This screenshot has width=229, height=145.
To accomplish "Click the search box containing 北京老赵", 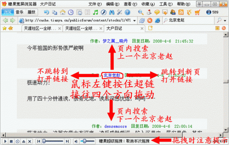I will pos(189,20).
